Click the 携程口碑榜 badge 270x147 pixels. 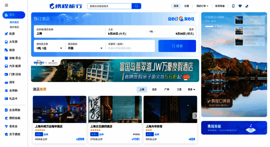pos(219,102)
